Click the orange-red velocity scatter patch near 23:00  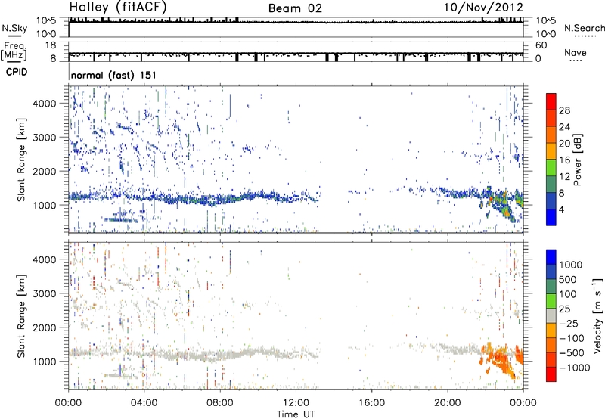pyautogui.click(x=501, y=358)
